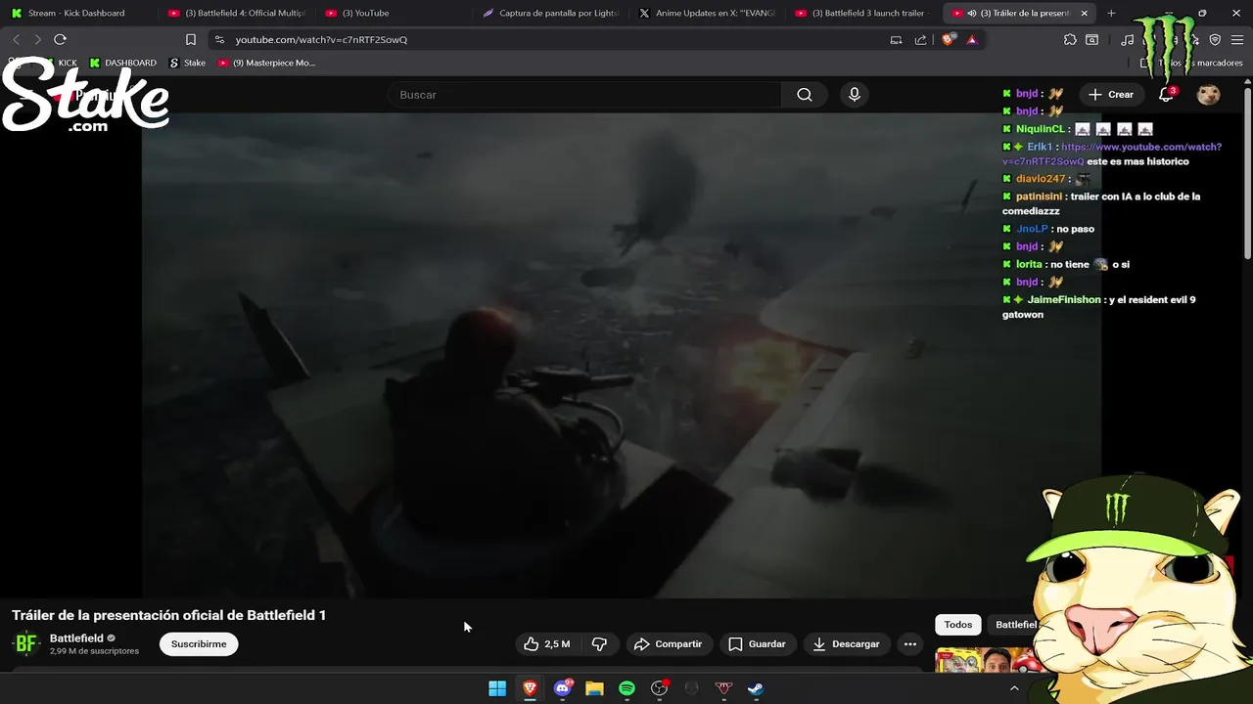Click into the Buscar search field
The image size is (1253, 704).
tap(584, 95)
